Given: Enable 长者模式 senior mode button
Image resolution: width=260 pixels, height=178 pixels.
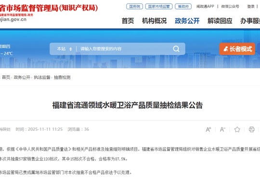Looking at the screenshot, I should coord(237,49).
